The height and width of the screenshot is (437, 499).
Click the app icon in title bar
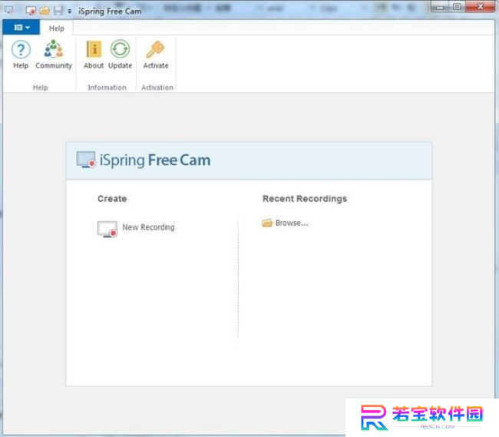(9, 10)
